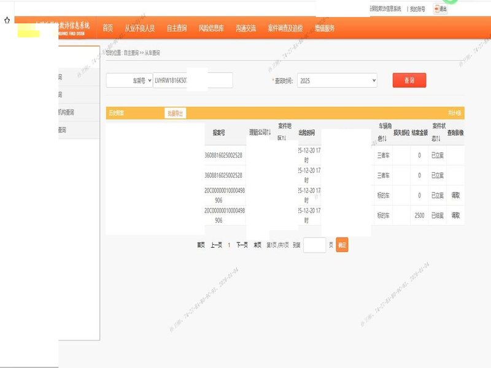This screenshot has width=491, height=368.
Task: Jump to 末页 last page link
Action: (x=258, y=245)
